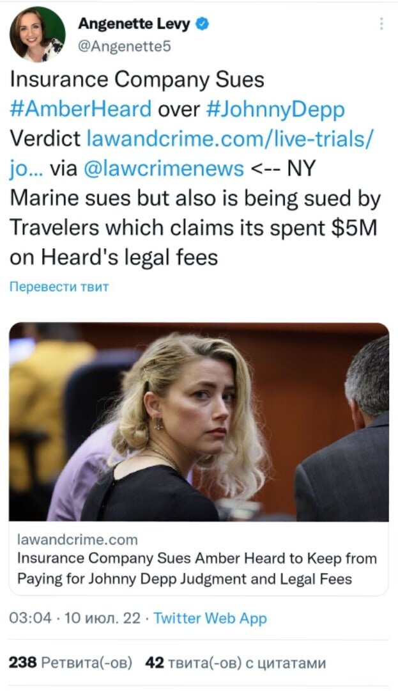Open the #AmberHeard hashtag

coord(80,109)
